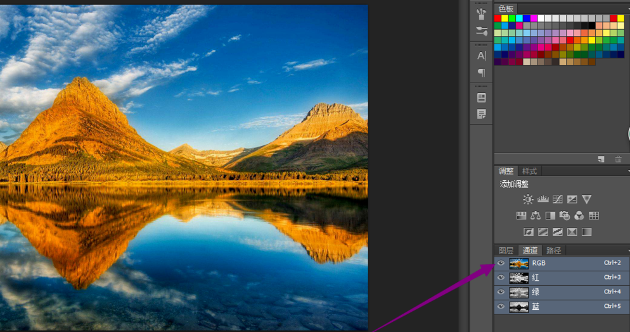
Task: Switch to the 色板 tab
Action: coord(506,9)
